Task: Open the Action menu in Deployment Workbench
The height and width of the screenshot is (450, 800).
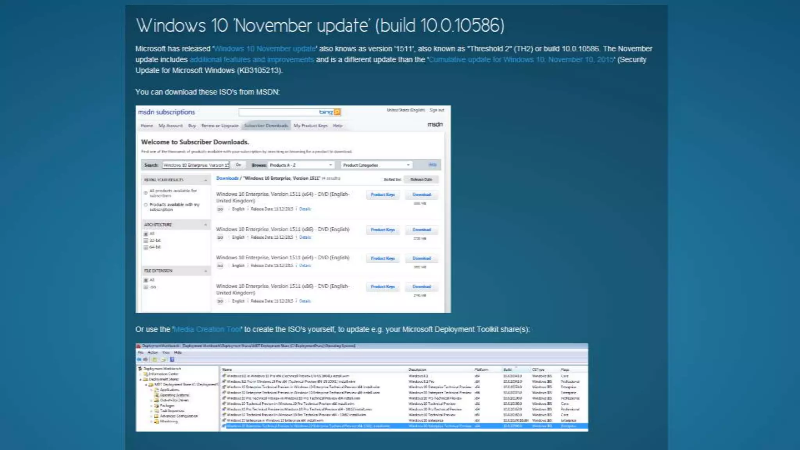Action: (x=153, y=352)
